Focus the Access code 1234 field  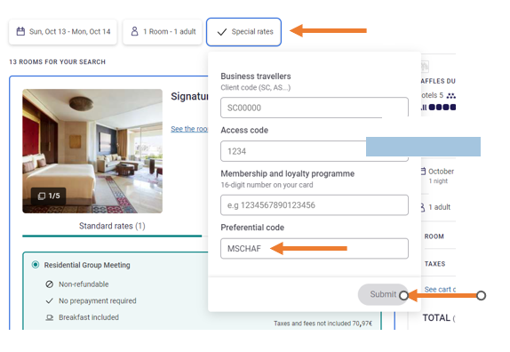pyautogui.click(x=315, y=151)
